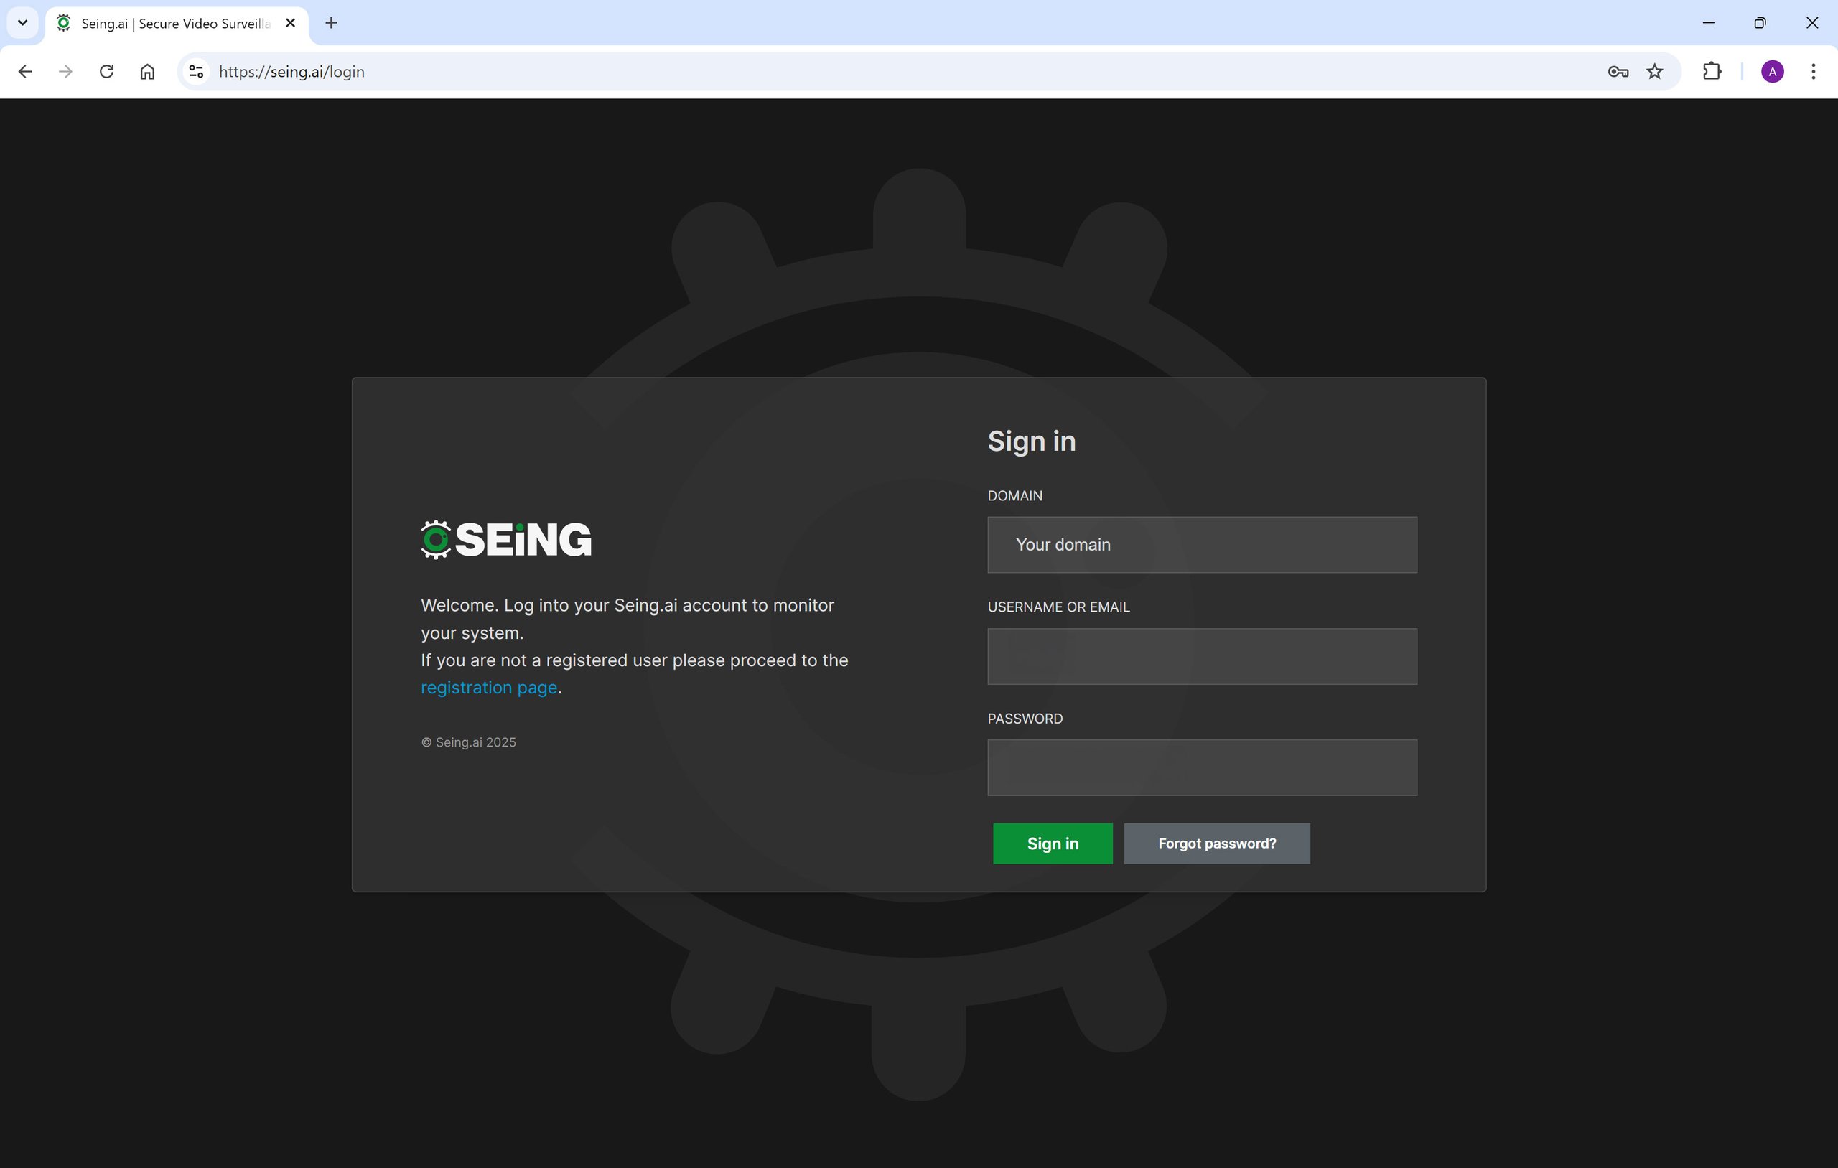Open the purple profile avatar
The image size is (1838, 1168).
(1772, 72)
